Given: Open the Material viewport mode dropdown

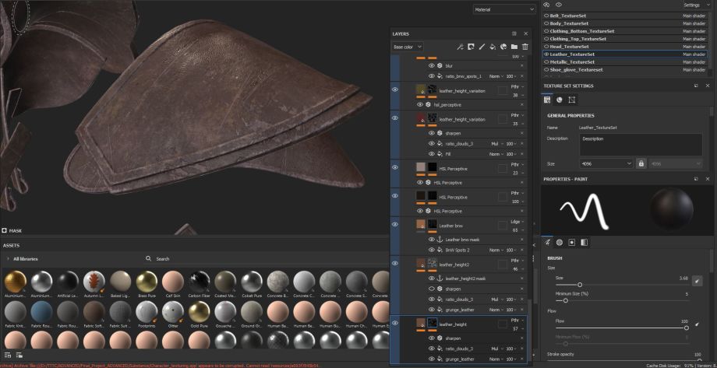Looking at the screenshot, I should [503, 9].
